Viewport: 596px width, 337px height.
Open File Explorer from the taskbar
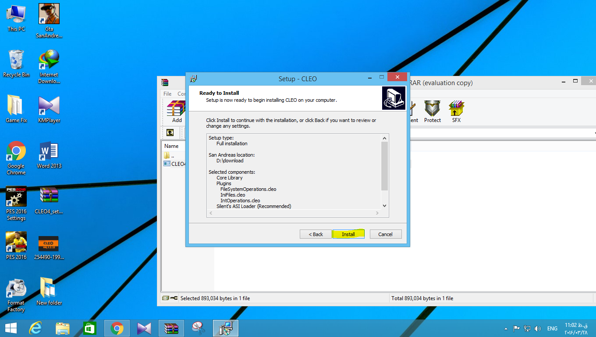pyautogui.click(x=63, y=328)
